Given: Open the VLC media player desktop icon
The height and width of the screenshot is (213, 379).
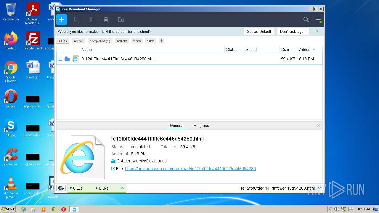Looking at the screenshot, I should click(11, 188).
